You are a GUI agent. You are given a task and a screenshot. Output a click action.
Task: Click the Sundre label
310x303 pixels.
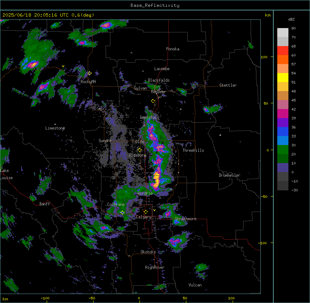pos(105,141)
